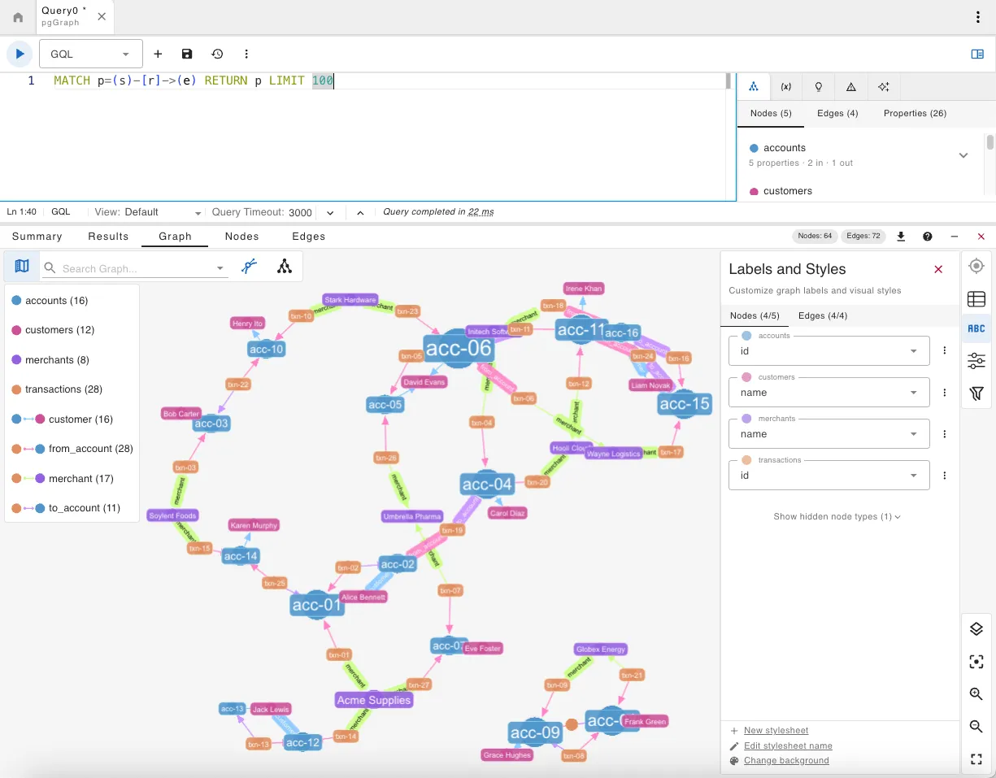996x778 pixels.
Task: Open the lightbulb hints tab
Action: pos(819,86)
